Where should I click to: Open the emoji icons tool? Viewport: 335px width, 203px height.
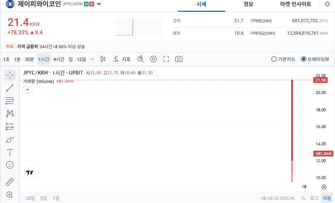coord(10,165)
